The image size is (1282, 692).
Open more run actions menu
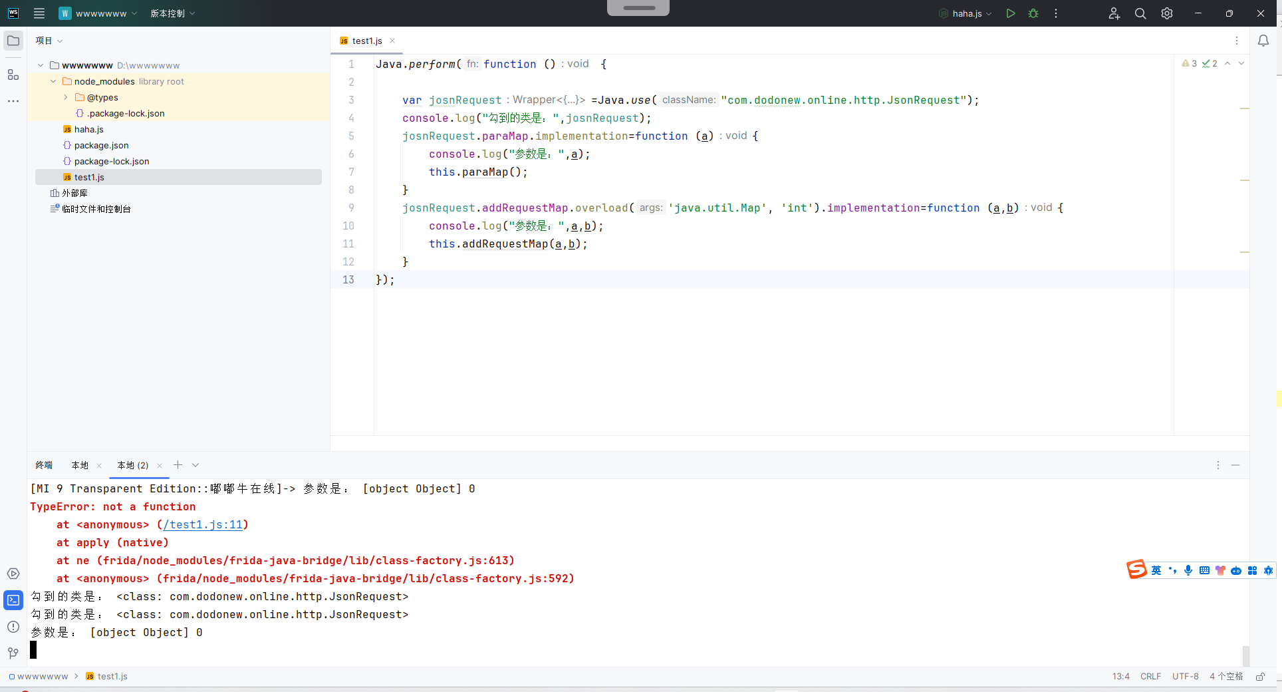coord(1056,13)
